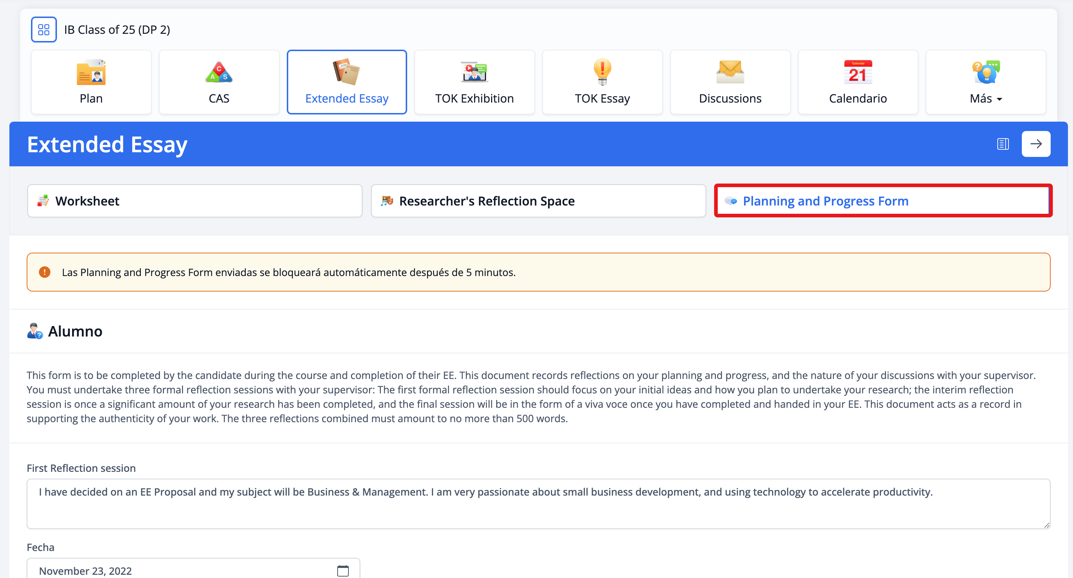1073x578 pixels.
Task: Select Planning and Progress Form tab
Action: pos(883,201)
